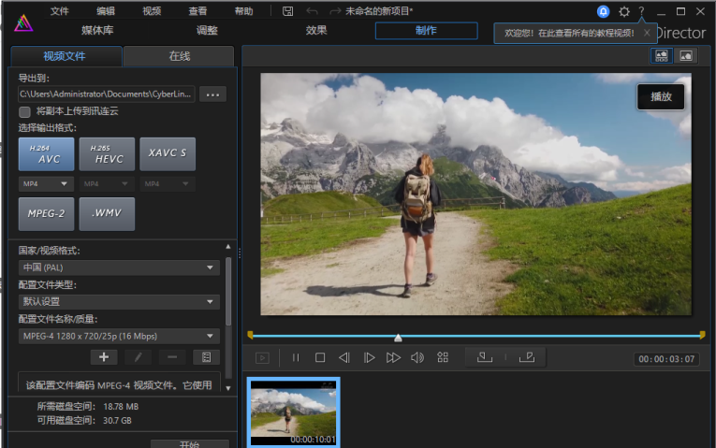This screenshot has width=716, height=448.
Task: Set the mark-out point icon
Action: coord(527,357)
